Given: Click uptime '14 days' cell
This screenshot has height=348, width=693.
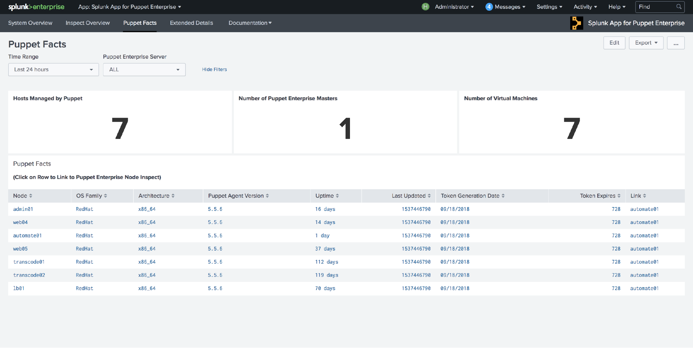Looking at the screenshot, I should (x=325, y=223).
